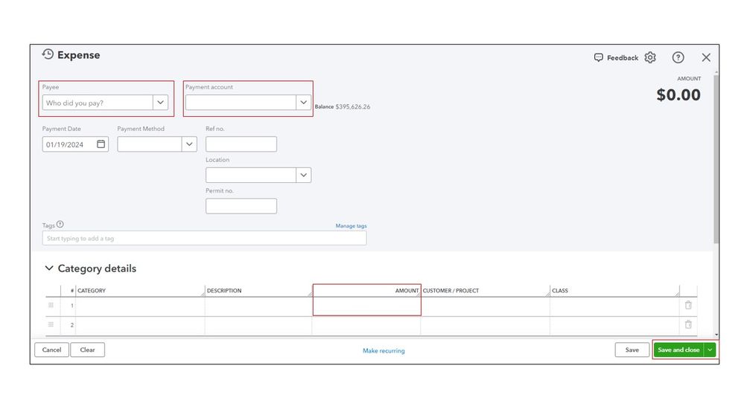The height and width of the screenshot is (418, 744).
Task: Open the Payment Date calendar picker
Action: pos(101,144)
